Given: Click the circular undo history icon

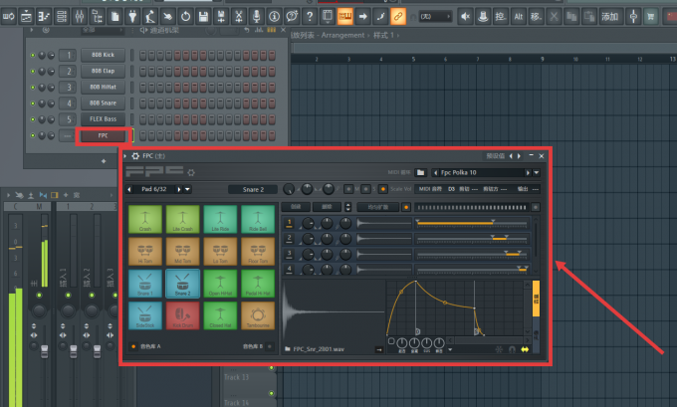Looking at the screenshot, I should 185,17.
